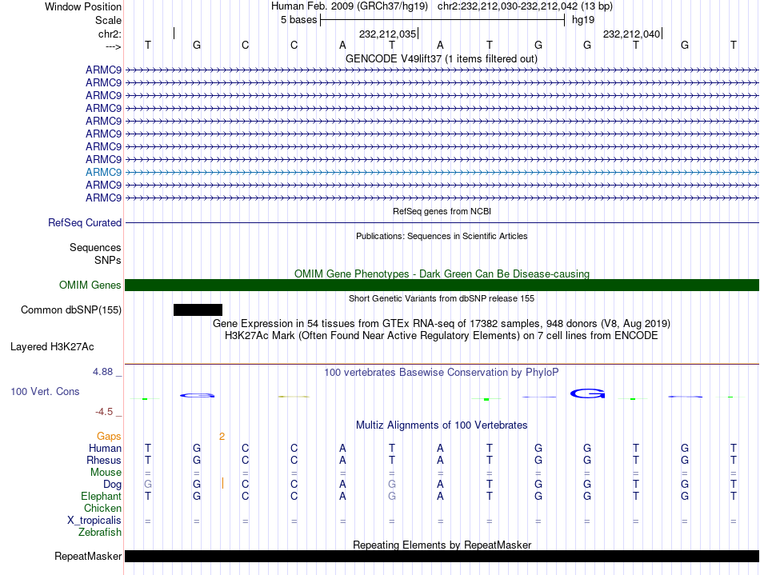Click Repeating Elements by RepeatMasker title
The image size is (760, 575).
[442, 545]
